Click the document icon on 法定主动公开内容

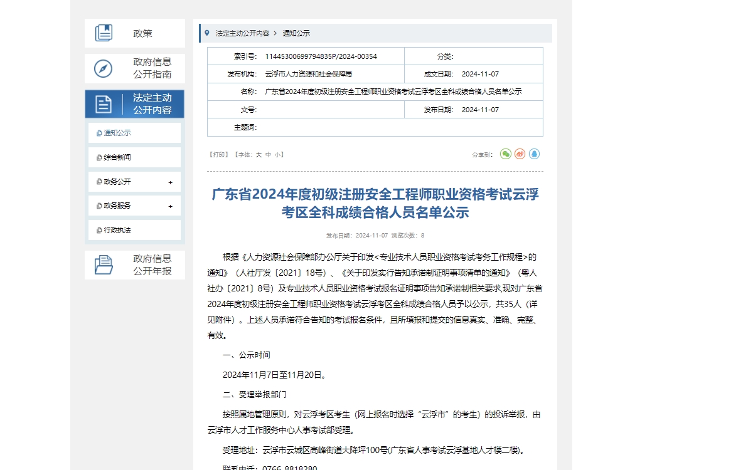[x=102, y=103]
